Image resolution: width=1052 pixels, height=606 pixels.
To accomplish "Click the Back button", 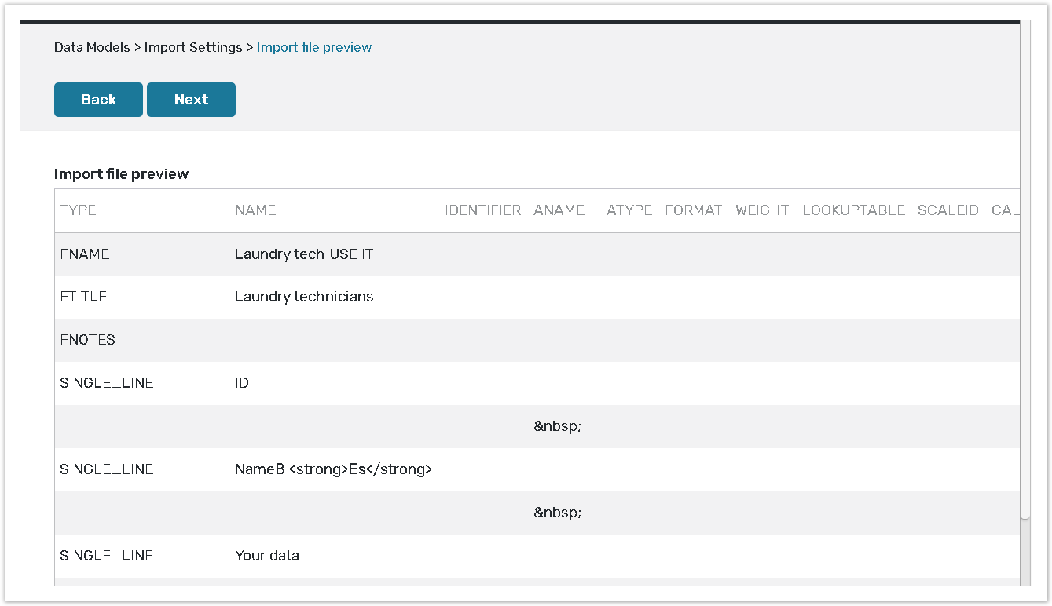I will point(98,100).
